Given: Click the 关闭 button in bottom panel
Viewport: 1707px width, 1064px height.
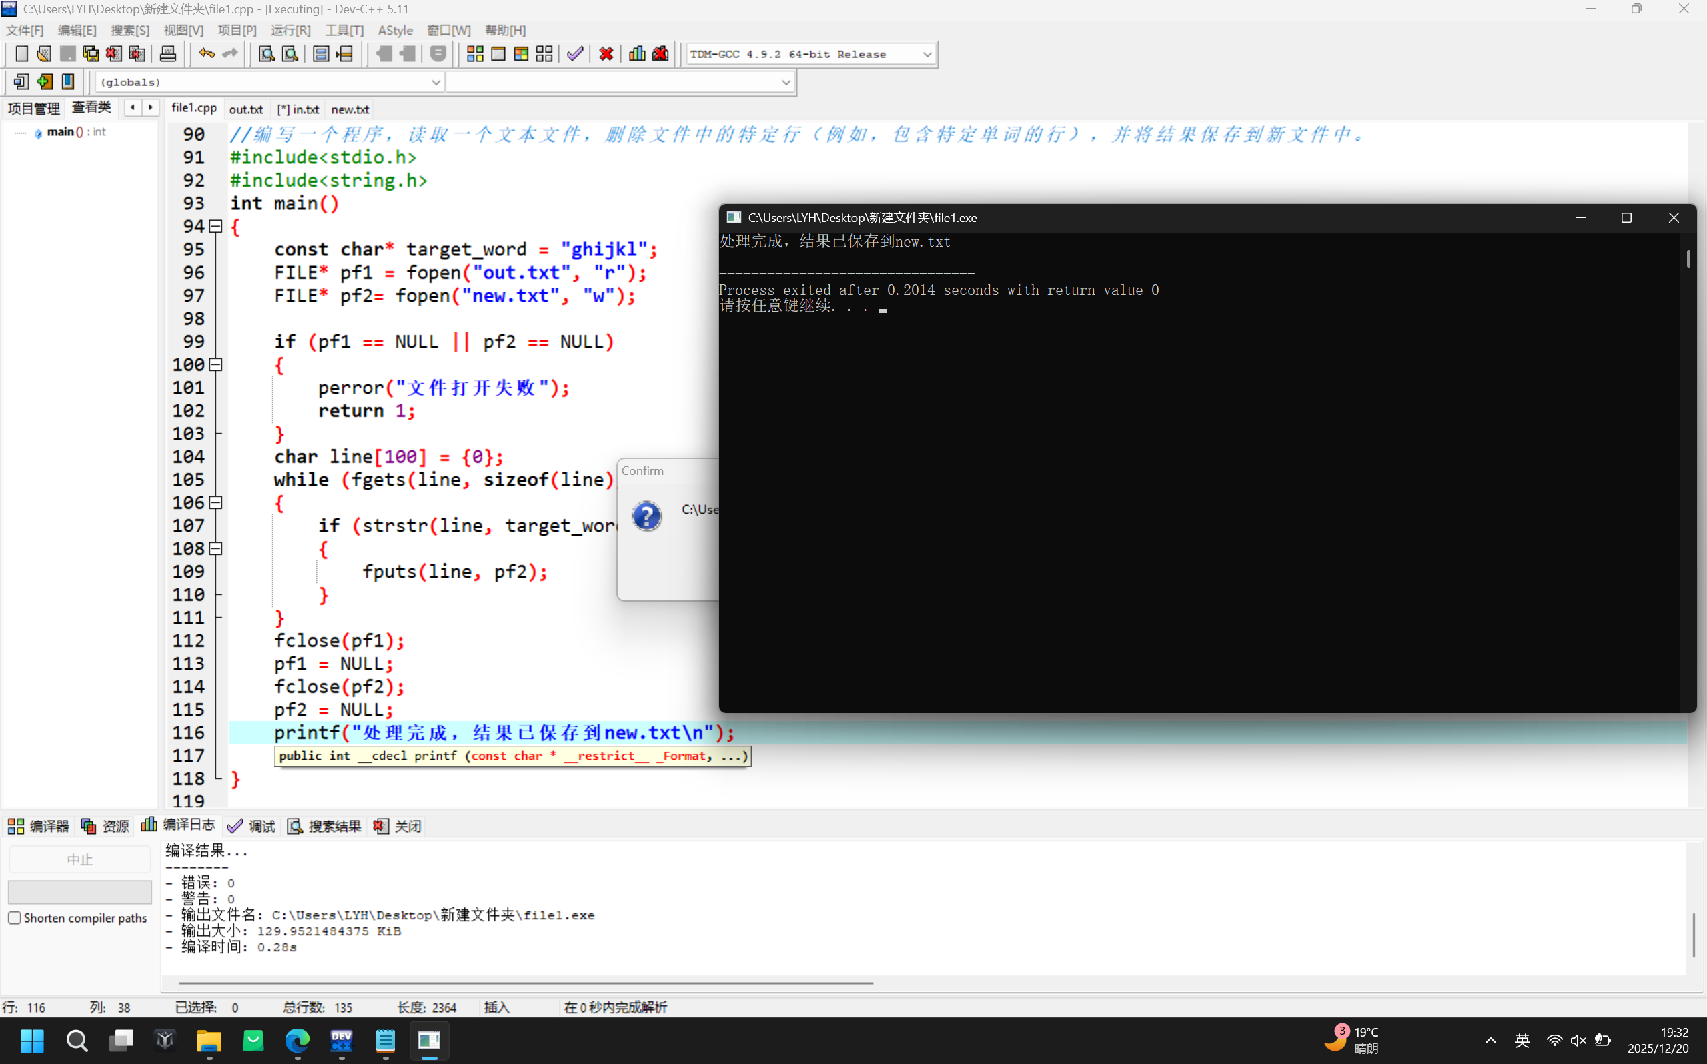Looking at the screenshot, I should click(398, 825).
